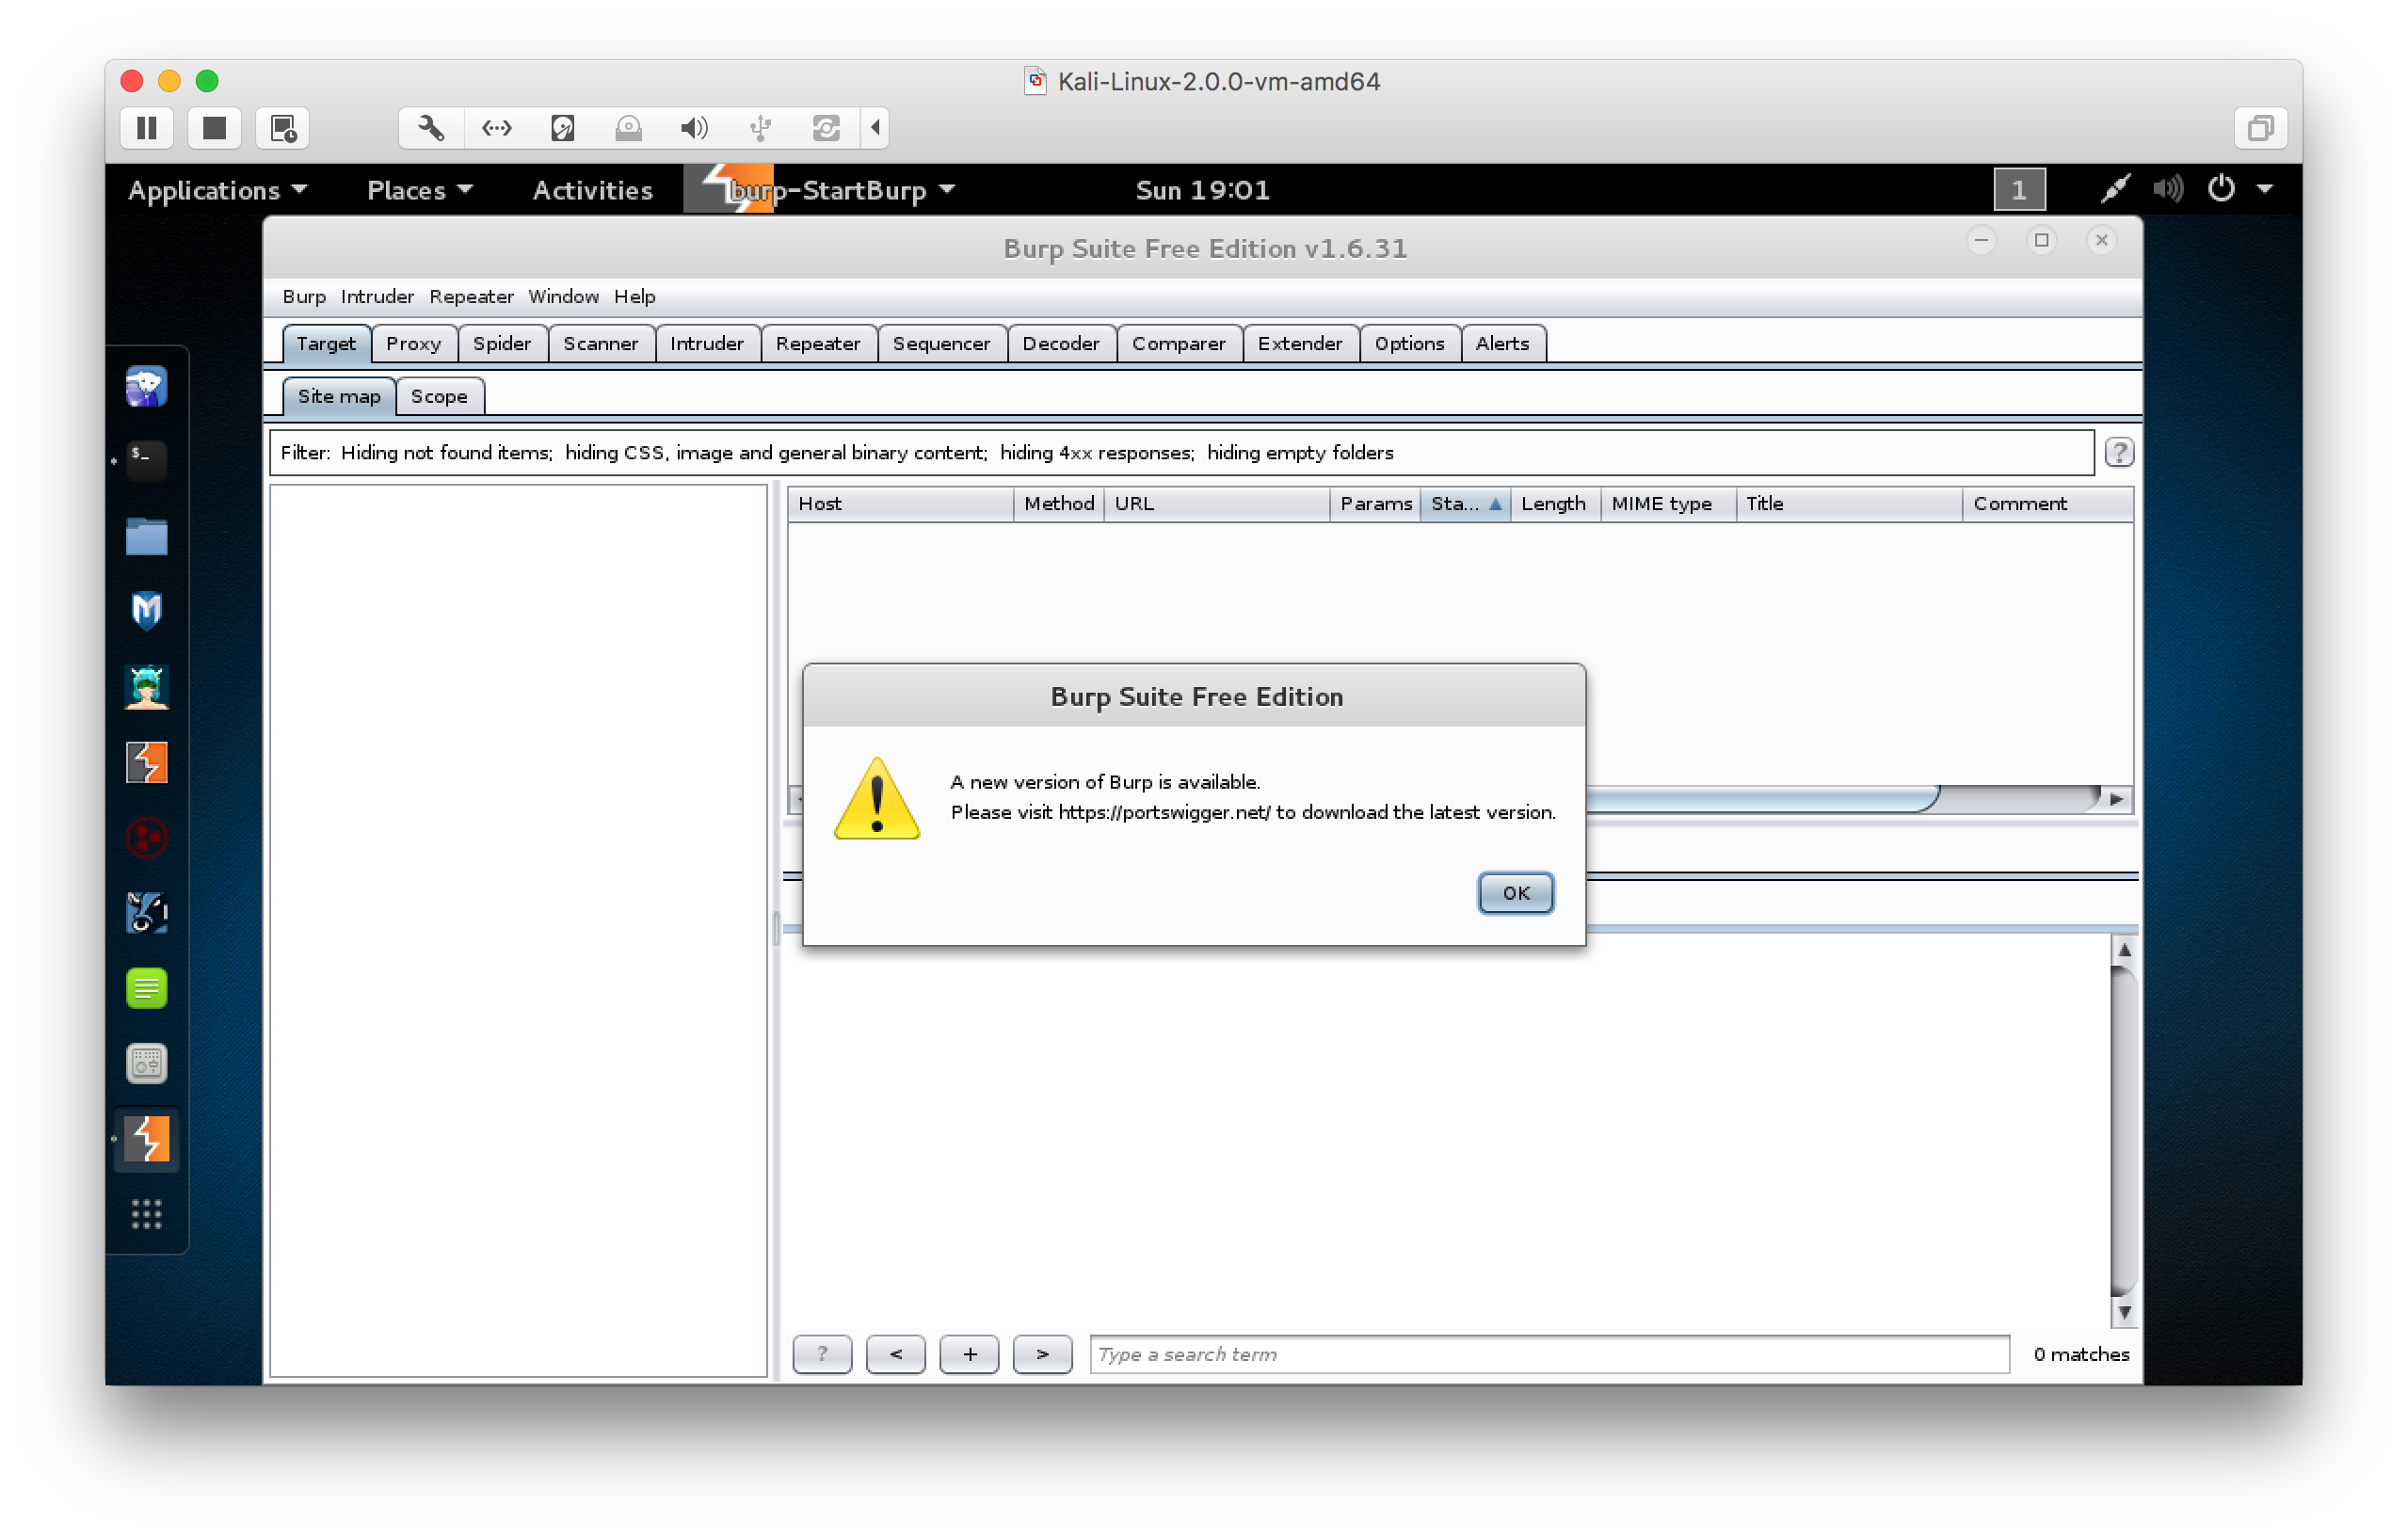Open the Intruder menu in menu bar
2408x1536 pixels.
pos(376,297)
